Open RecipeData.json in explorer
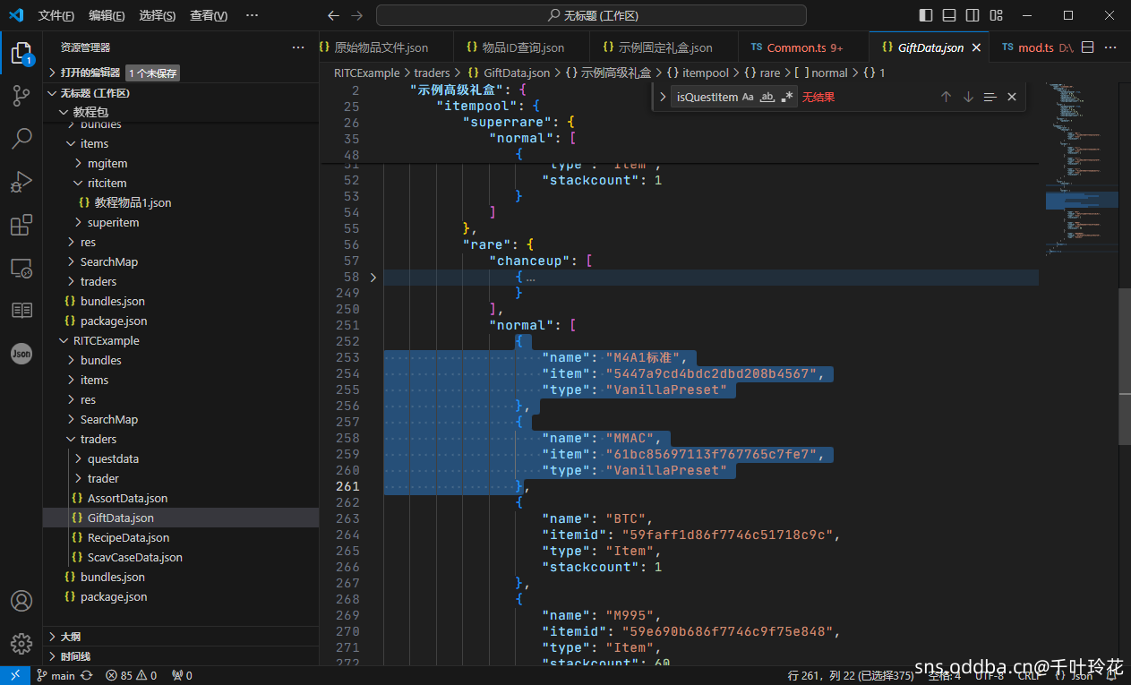1131x685 pixels. 181,537
